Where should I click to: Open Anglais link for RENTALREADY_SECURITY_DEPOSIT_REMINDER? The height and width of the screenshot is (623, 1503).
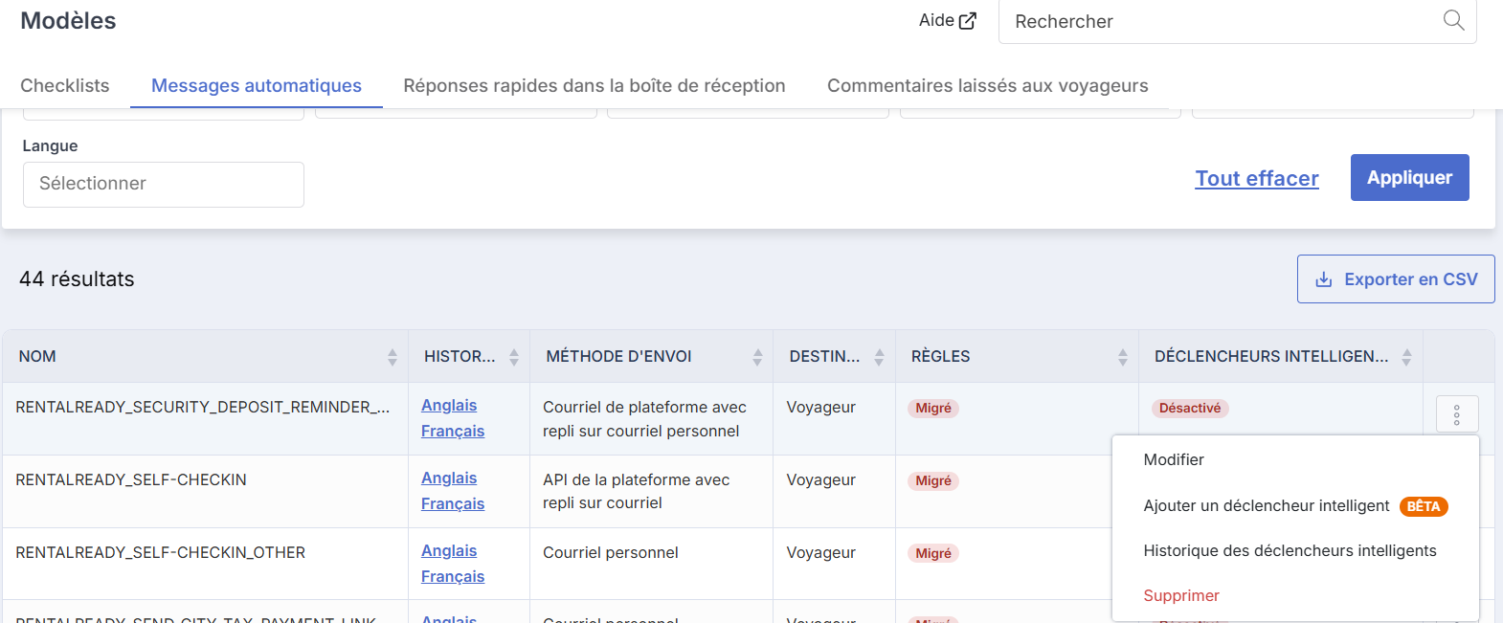pos(449,406)
